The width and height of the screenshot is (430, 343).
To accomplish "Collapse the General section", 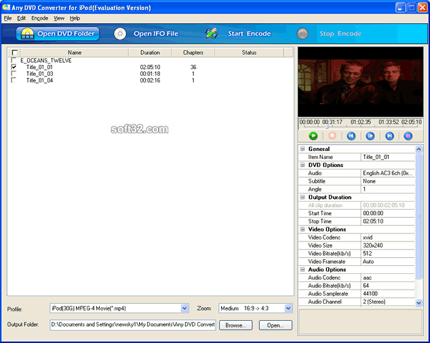I will click(302, 149).
